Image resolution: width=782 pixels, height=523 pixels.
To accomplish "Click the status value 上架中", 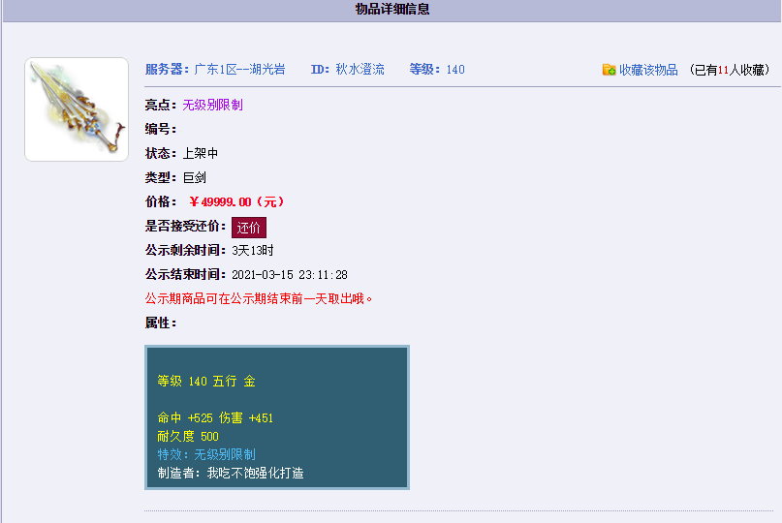I will click(x=200, y=153).
